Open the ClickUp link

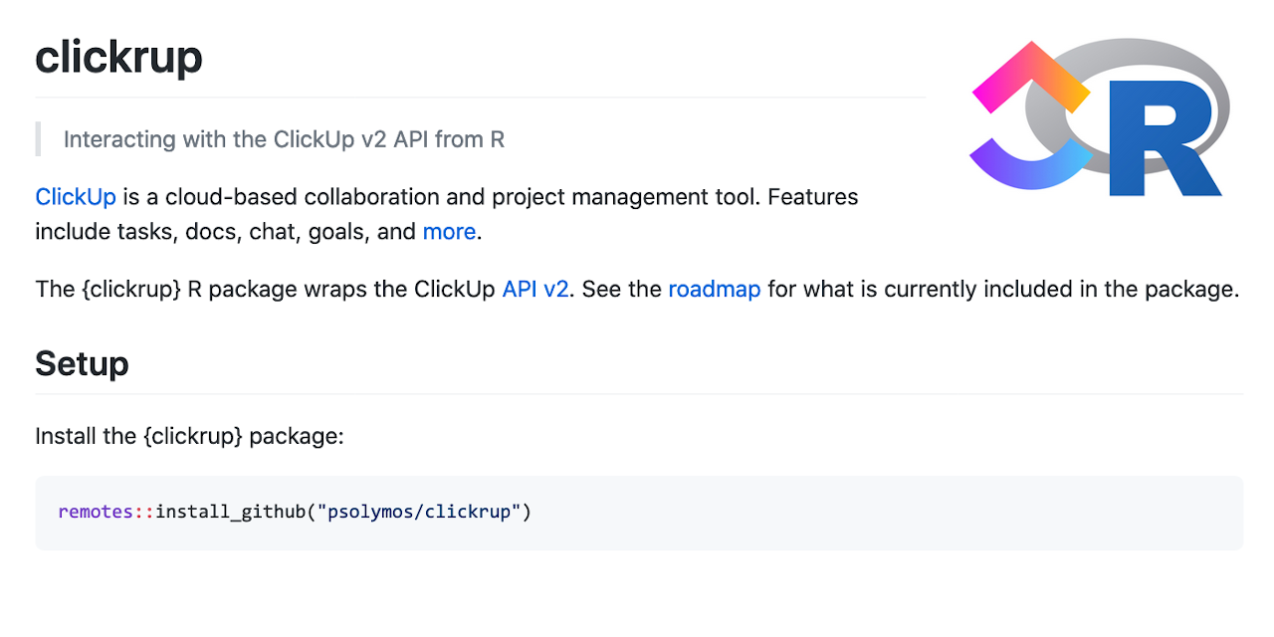(x=76, y=197)
